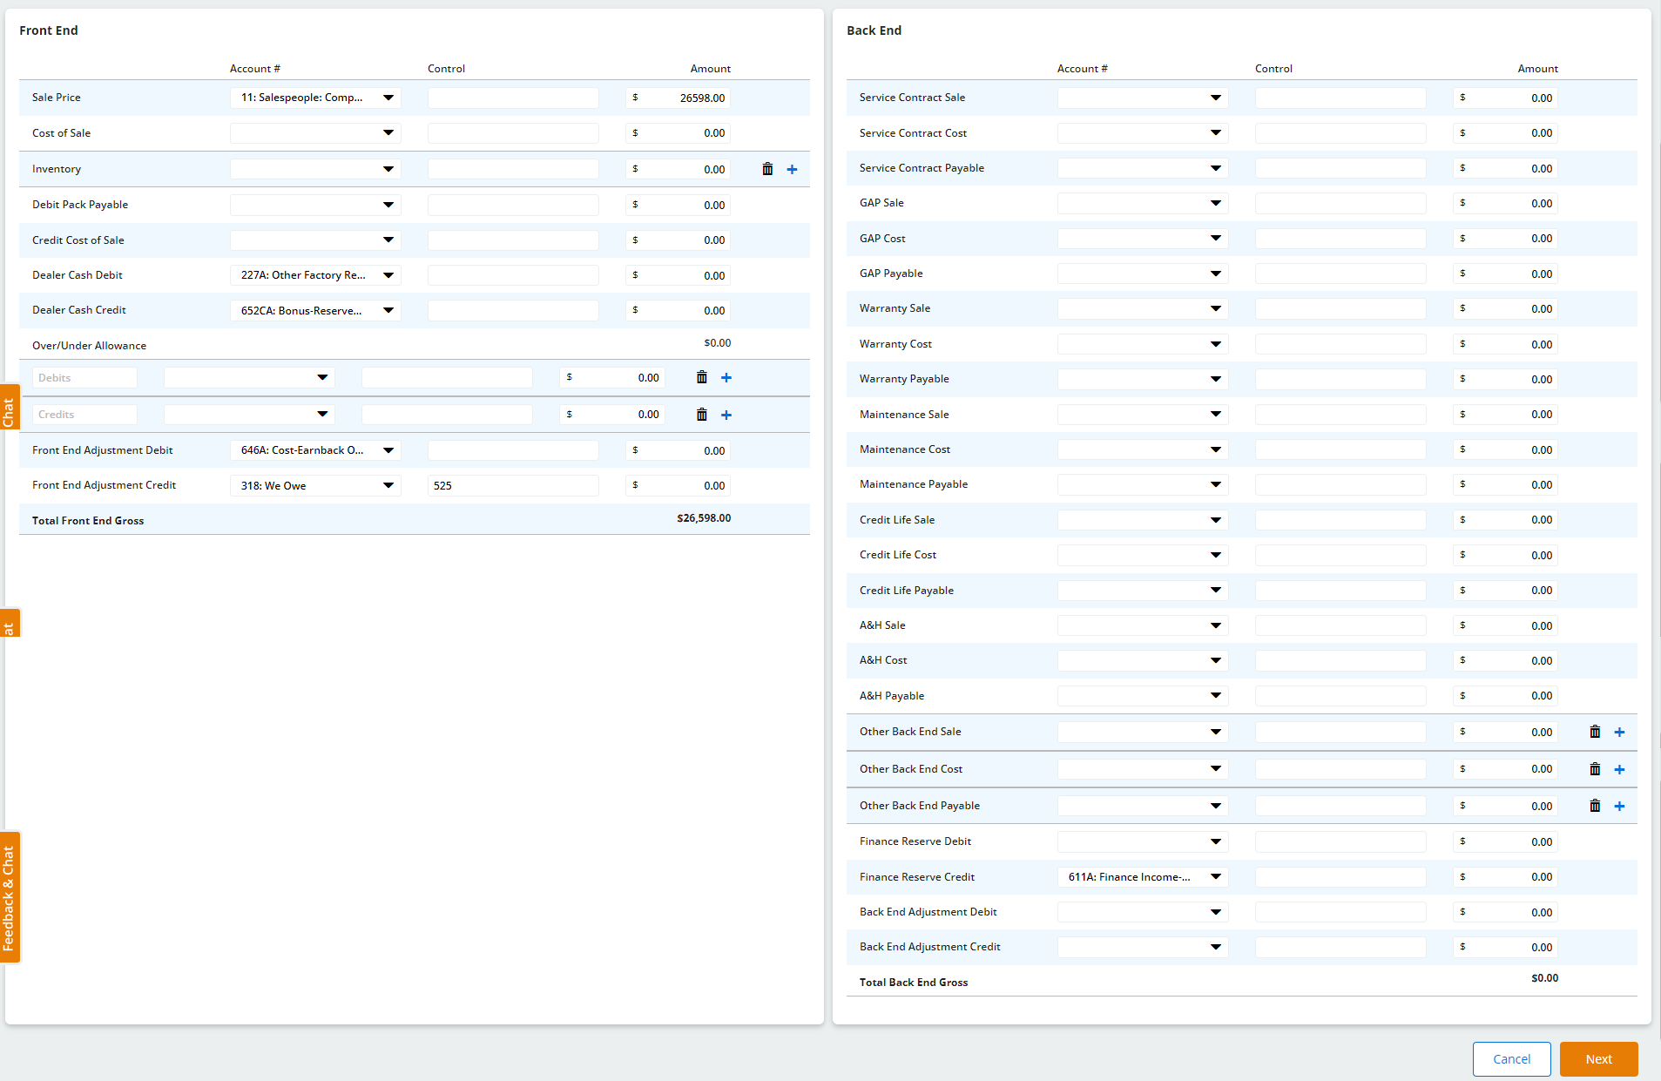Add a new Credits row
1661x1081 pixels.
(x=726, y=415)
